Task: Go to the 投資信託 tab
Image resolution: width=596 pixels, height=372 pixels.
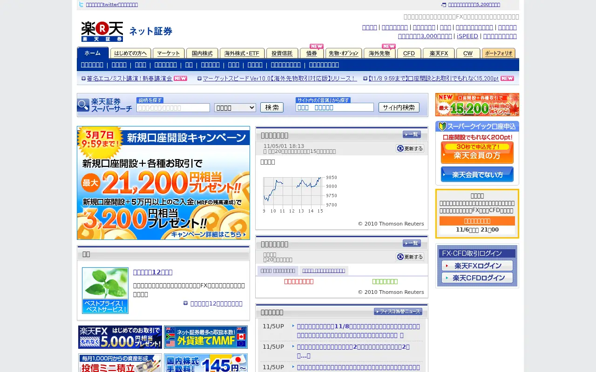Action: pos(282,53)
